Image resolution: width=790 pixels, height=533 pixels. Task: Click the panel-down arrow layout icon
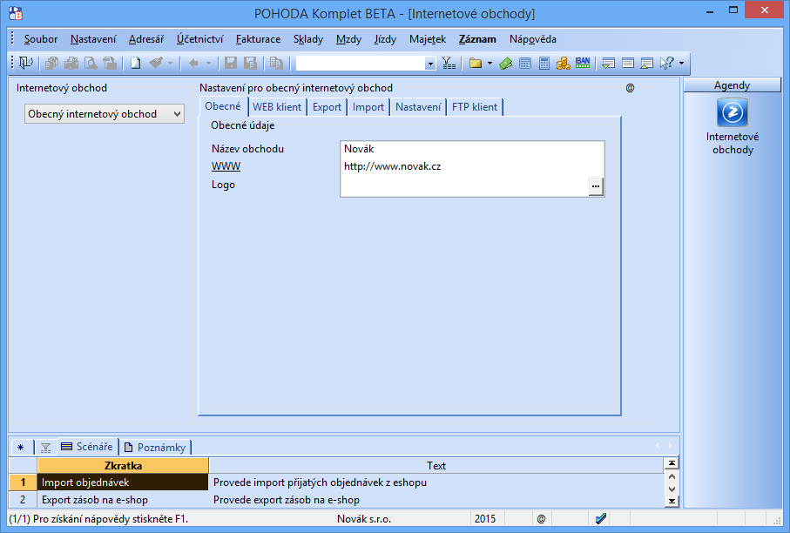point(609,63)
